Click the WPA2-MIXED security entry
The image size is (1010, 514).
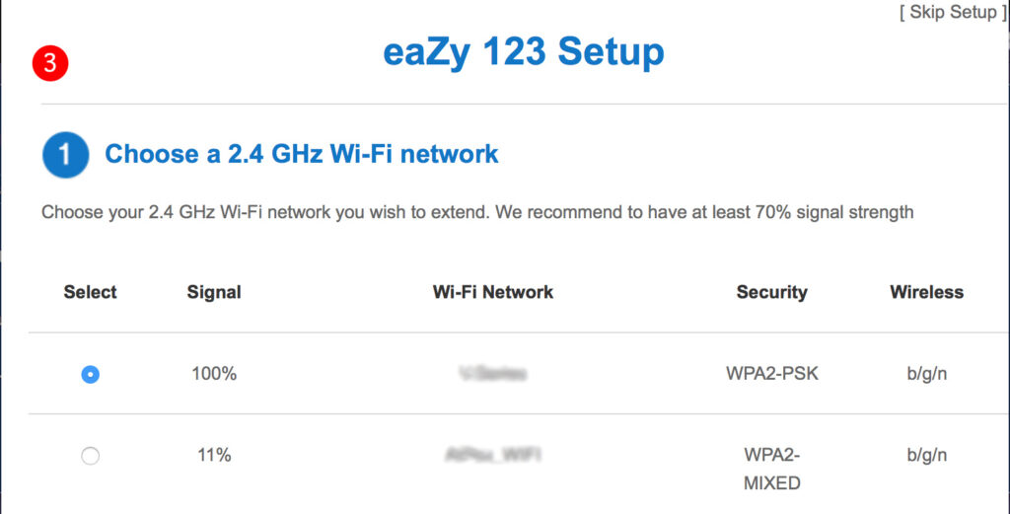(771, 469)
